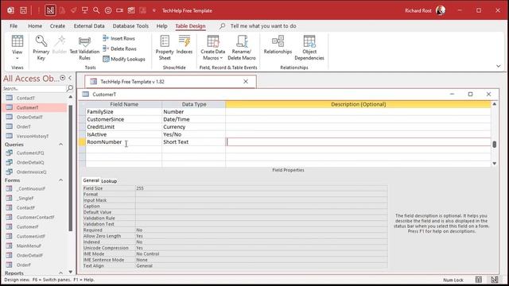Click the search magnifier in quick access toolbar
Viewport: 509px width, 286px height.
(96, 10)
